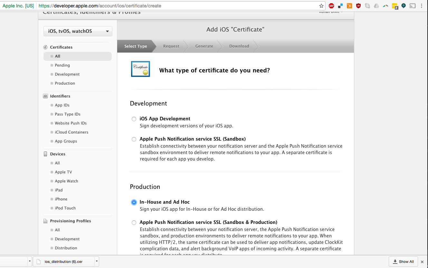The image size is (428, 268).
Task: Open Distribution provisioning profiles
Action: pos(66,248)
